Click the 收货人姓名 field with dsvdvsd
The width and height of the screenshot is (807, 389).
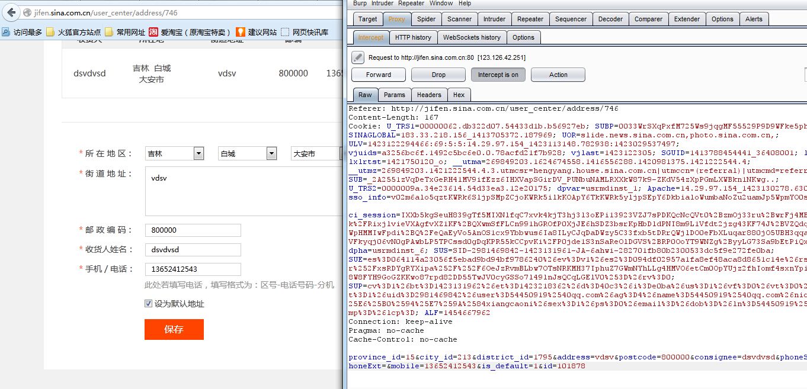click(193, 249)
